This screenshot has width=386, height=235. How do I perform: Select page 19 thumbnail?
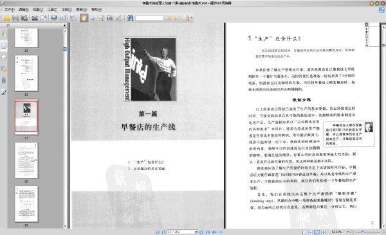tap(26, 204)
